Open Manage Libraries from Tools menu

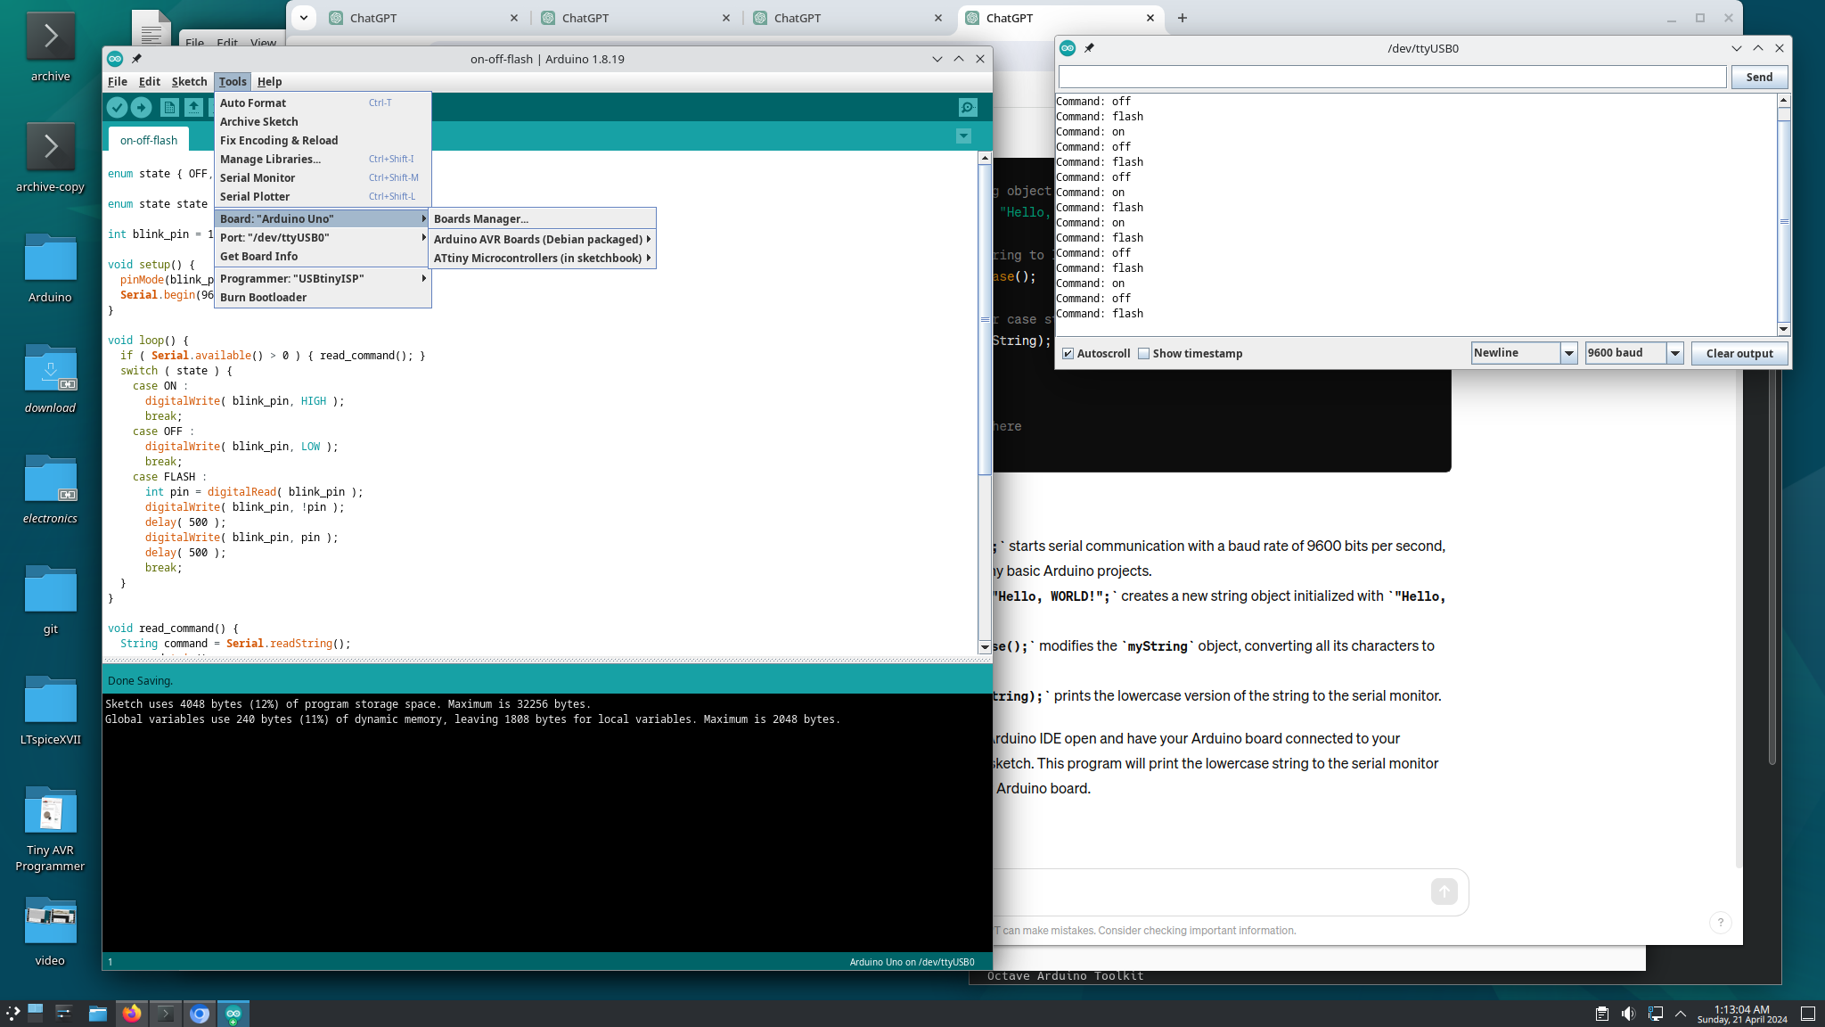[323, 159]
